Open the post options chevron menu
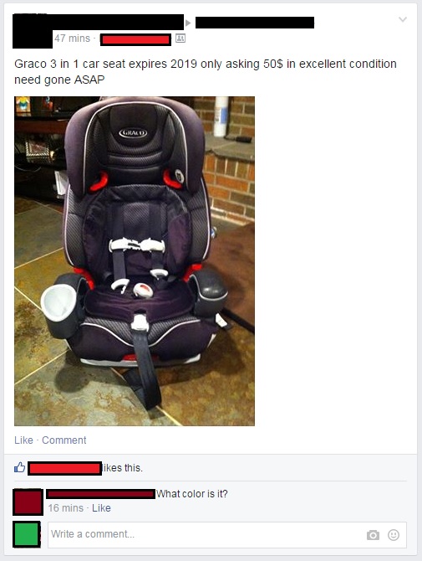The image size is (422, 561). pyautogui.click(x=403, y=19)
